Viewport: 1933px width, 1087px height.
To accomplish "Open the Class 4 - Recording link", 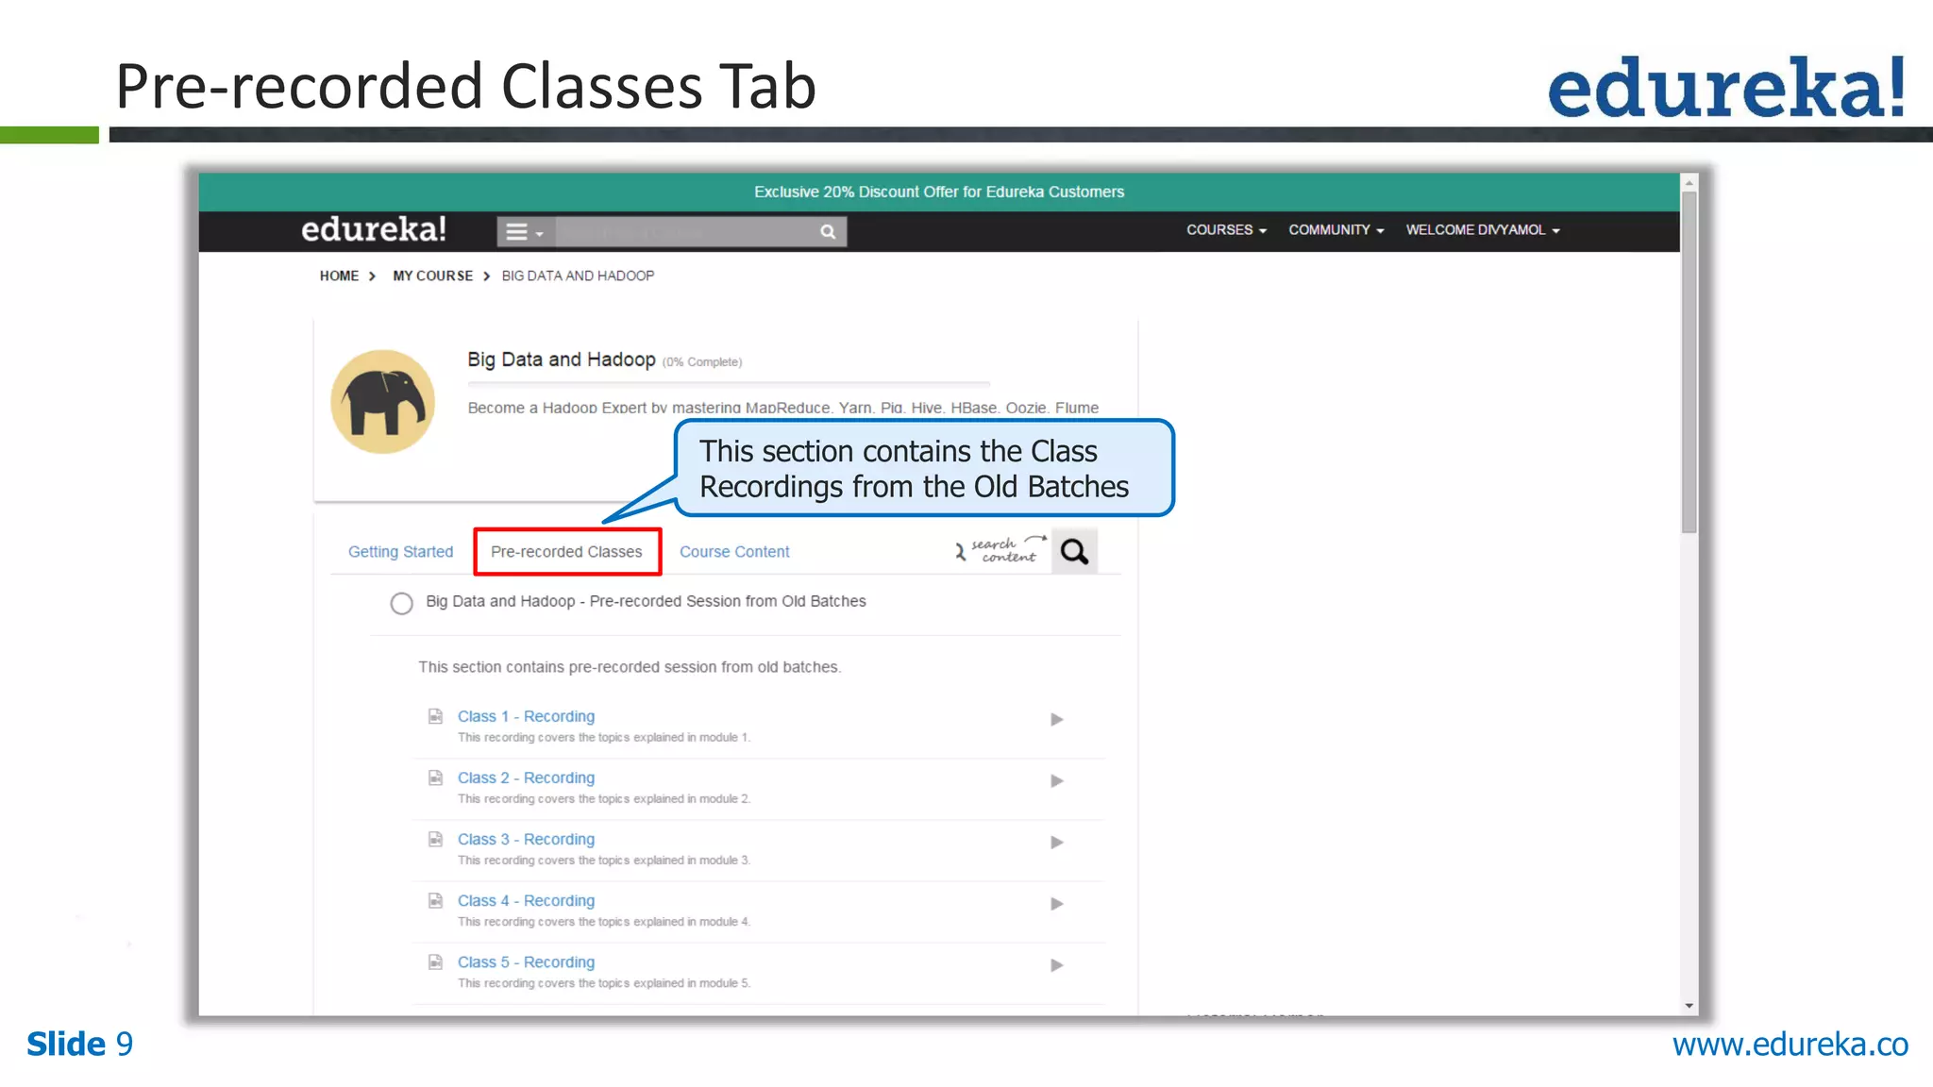I will 526,900.
